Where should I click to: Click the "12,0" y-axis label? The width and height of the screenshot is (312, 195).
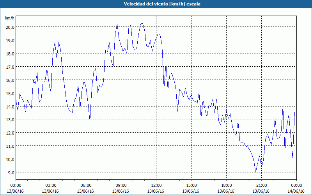coord(10,133)
